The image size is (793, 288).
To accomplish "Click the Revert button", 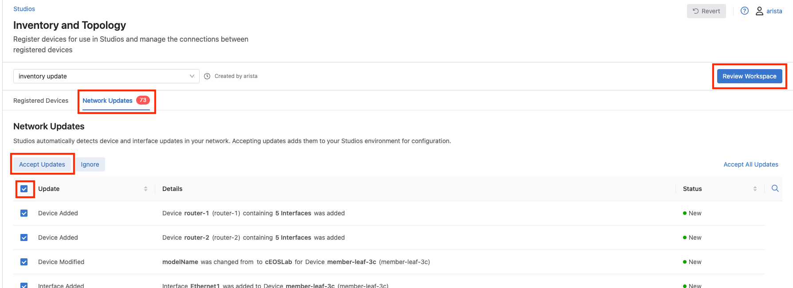I will point(706,11).
